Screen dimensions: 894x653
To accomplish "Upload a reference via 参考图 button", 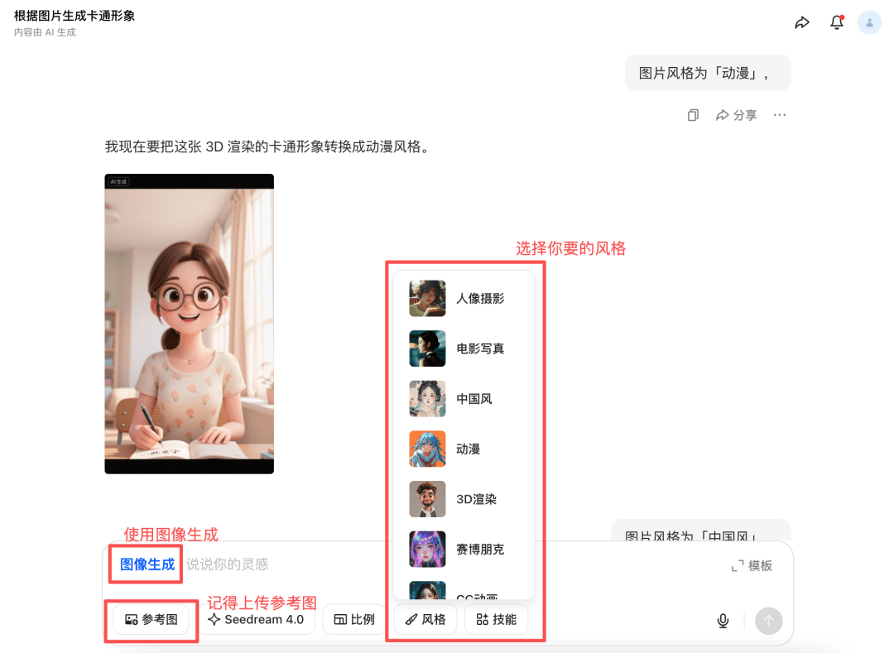I will click(x=151, y=619).
